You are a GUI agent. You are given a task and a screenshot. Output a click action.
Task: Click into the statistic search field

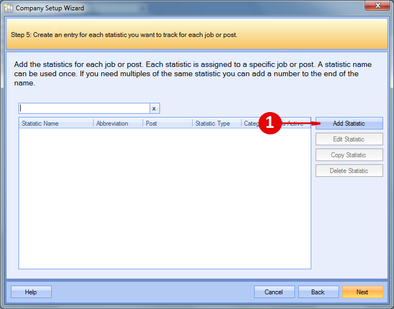pos(84,108)
